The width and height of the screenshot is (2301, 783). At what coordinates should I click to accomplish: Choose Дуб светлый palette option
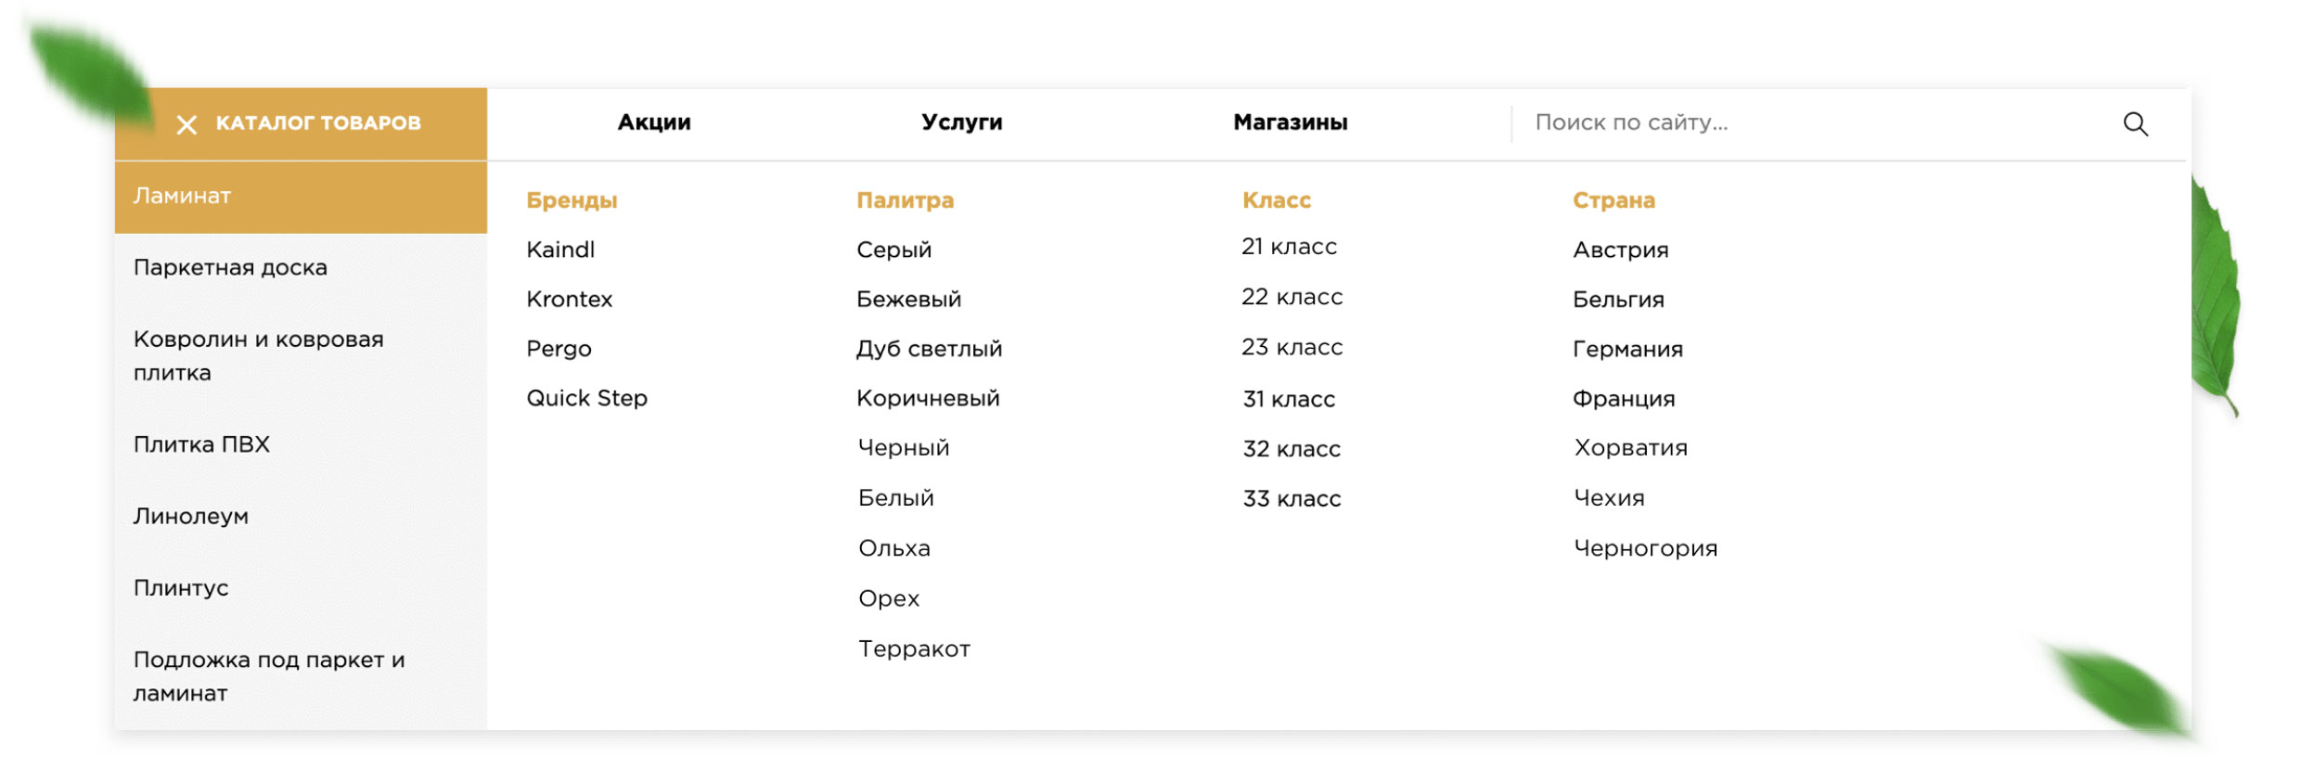pos(929,349)
